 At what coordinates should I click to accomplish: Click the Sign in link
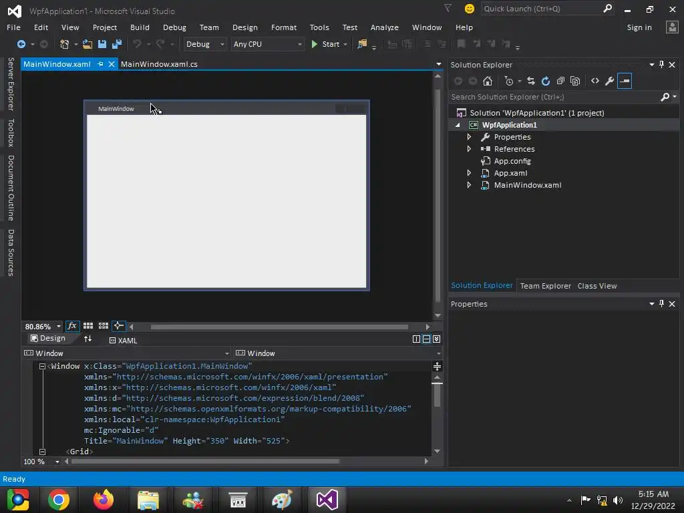(x=639, y=27)
